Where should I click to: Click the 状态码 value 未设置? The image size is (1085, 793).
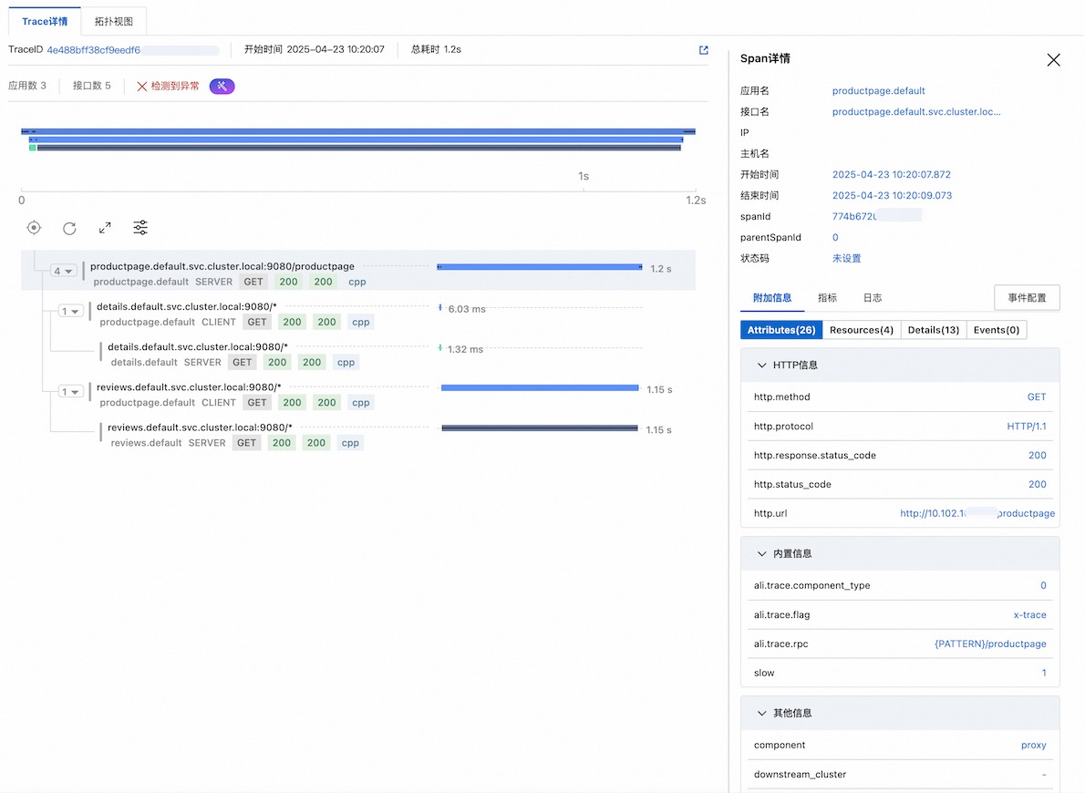[846, 258]
